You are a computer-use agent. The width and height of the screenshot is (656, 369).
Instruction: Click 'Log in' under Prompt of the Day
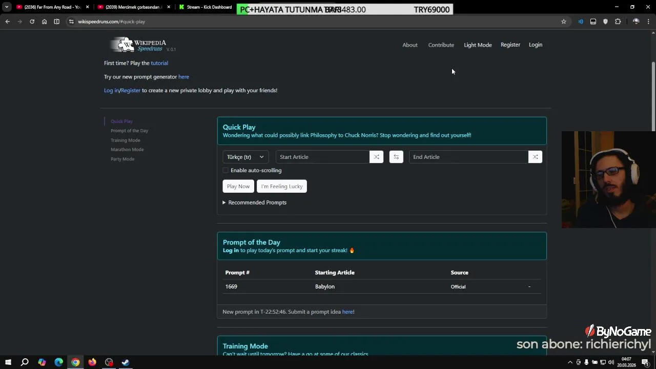coord(231,251)
